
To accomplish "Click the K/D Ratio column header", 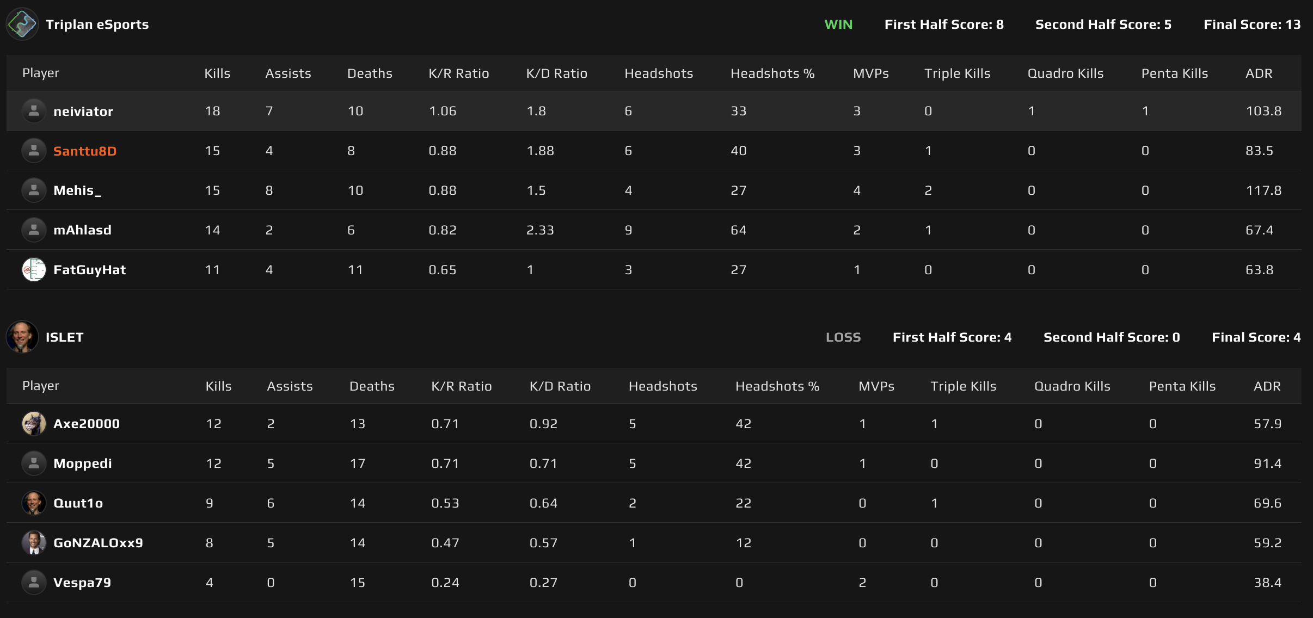I will (556, 73).
